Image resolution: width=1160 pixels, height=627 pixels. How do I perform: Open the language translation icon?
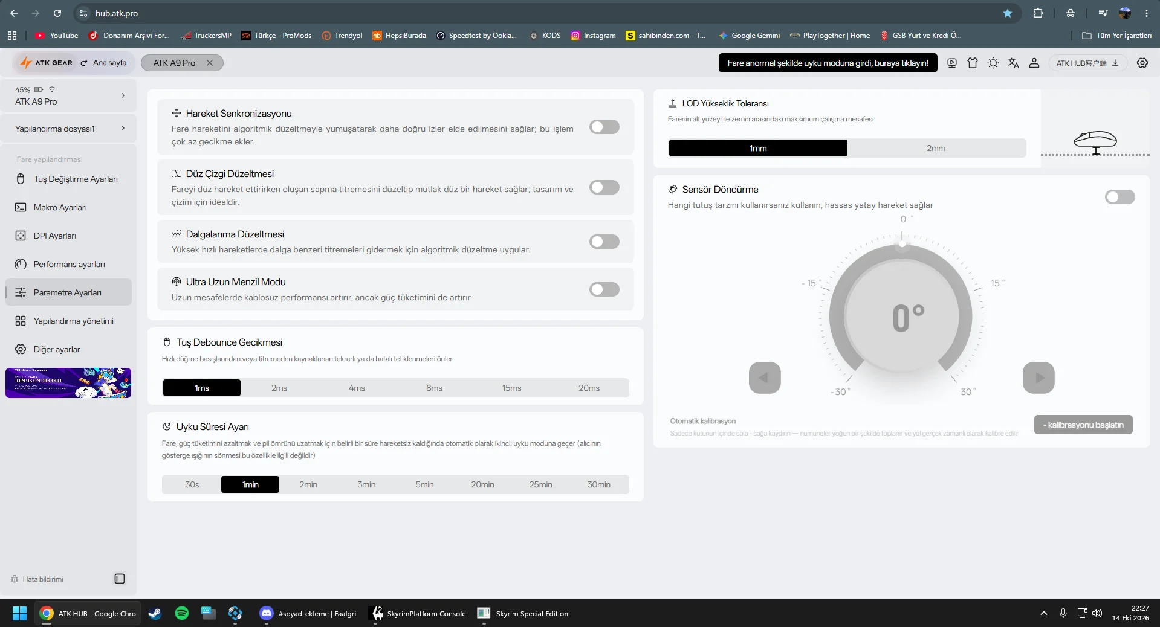[1014, 63]
